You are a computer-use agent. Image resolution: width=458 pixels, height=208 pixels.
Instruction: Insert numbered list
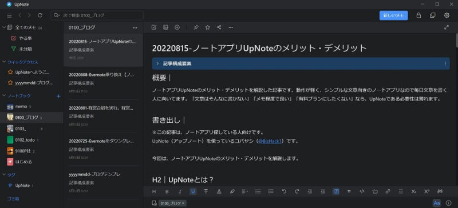[x=271, y=191]
